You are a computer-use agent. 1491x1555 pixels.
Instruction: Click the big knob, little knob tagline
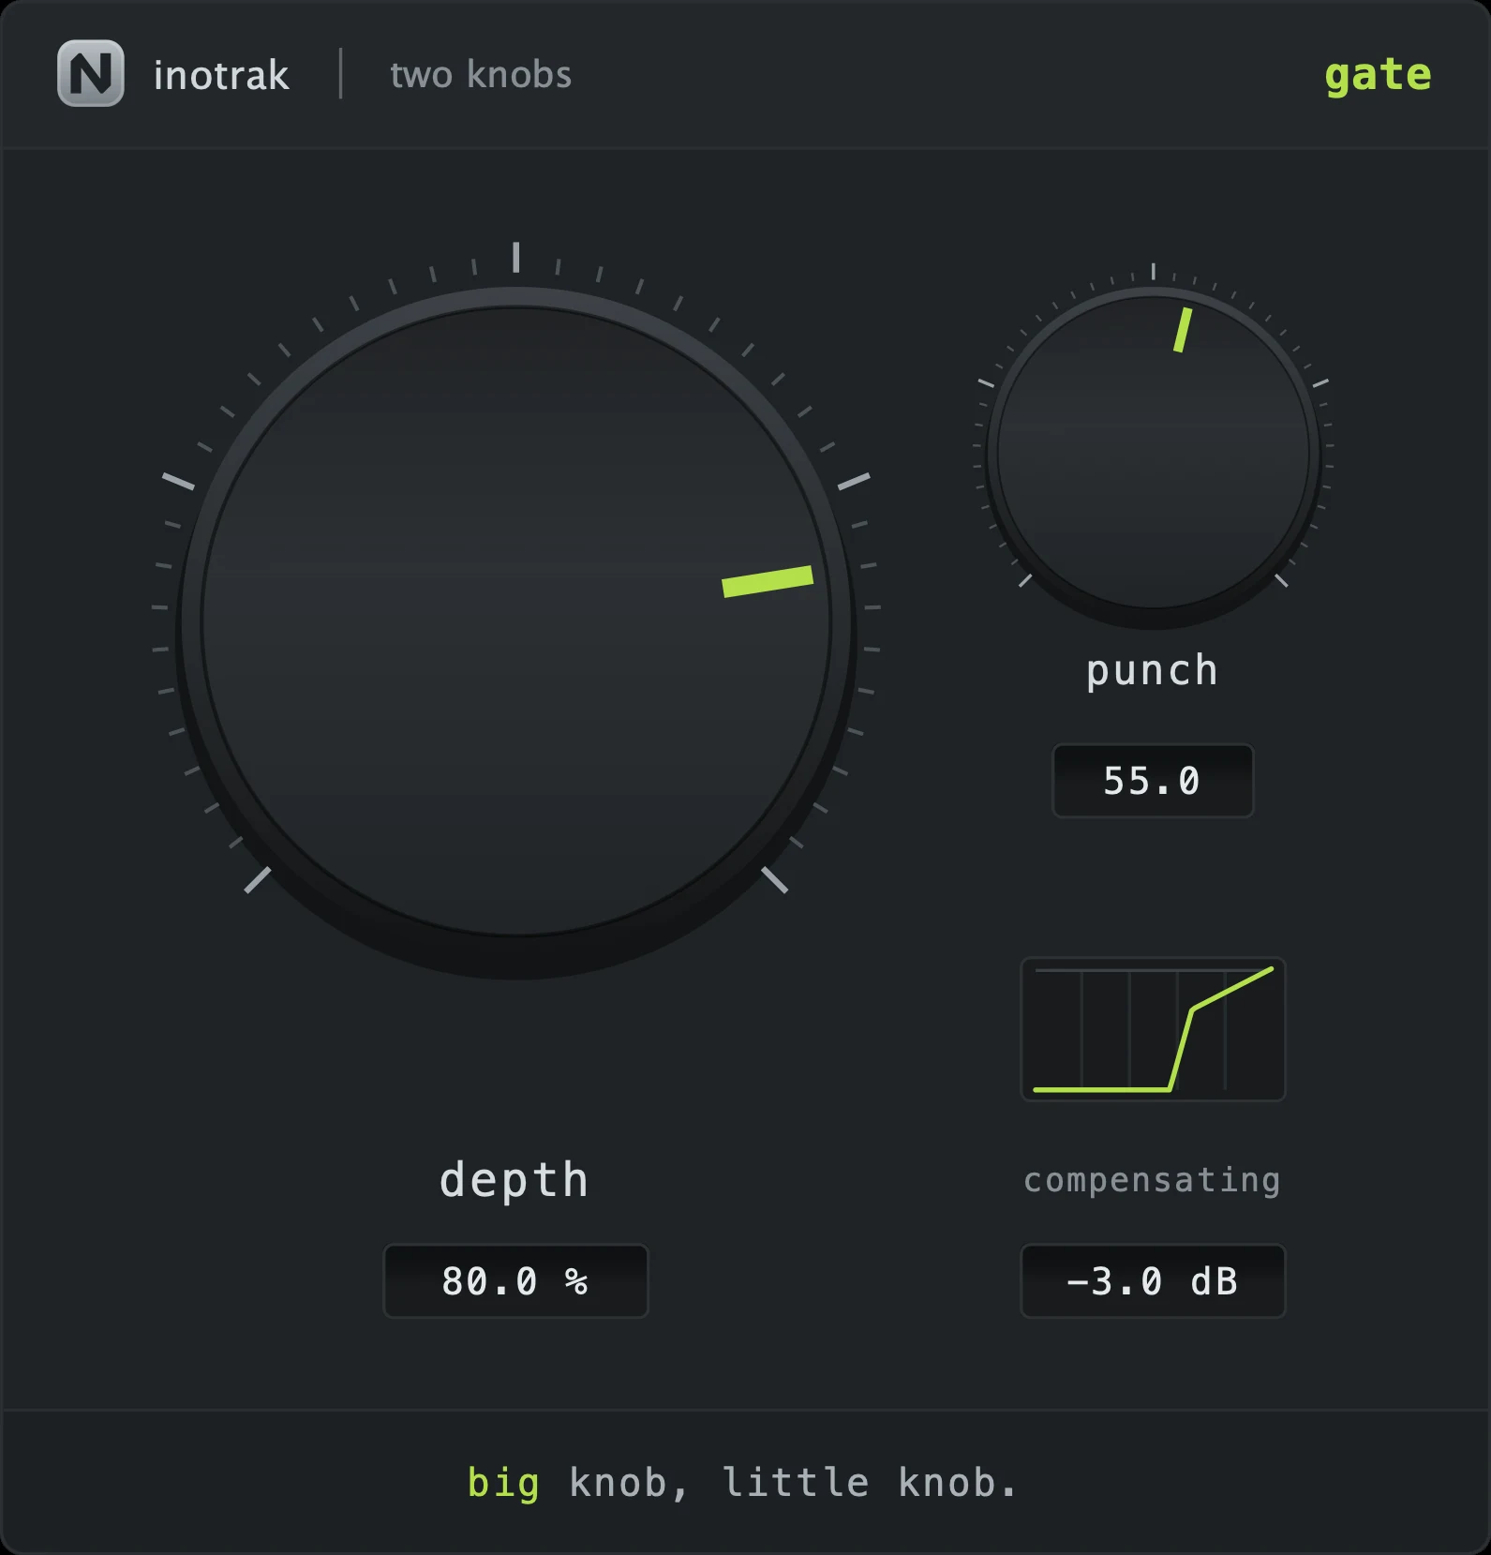coord(743,1483)
